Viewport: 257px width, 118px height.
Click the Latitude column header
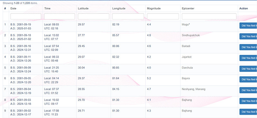tap(83, 8)
